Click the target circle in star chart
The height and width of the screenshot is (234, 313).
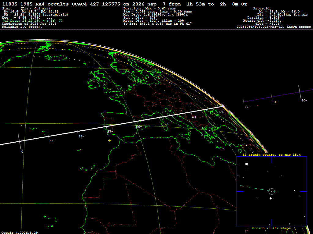coord(271,191)
